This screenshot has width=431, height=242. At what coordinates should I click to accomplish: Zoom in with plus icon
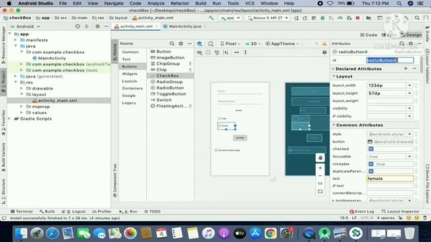pyautogui.click(x=321, y=167)
